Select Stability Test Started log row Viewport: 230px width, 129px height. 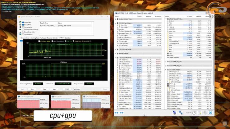(66, 26)
